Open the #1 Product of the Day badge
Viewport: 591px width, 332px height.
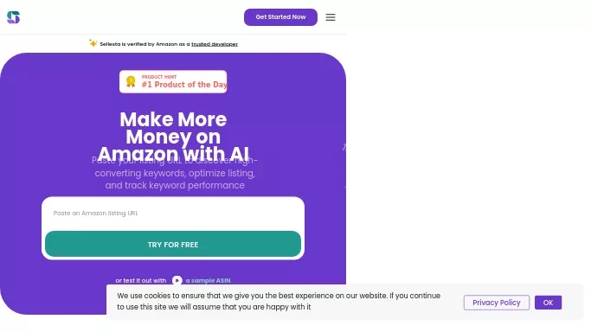point(173,81)
